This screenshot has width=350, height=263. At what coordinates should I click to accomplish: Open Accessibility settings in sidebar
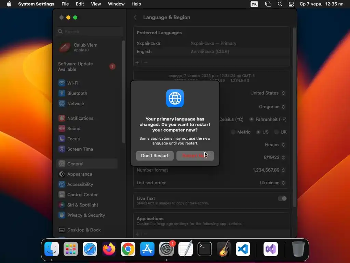[x=87, y=185]
